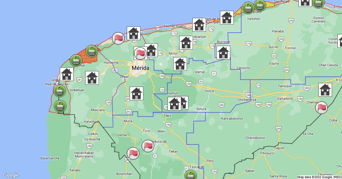Click the house marker near Celestún
This screenshot has width=342, height=179.
(67, 74)
